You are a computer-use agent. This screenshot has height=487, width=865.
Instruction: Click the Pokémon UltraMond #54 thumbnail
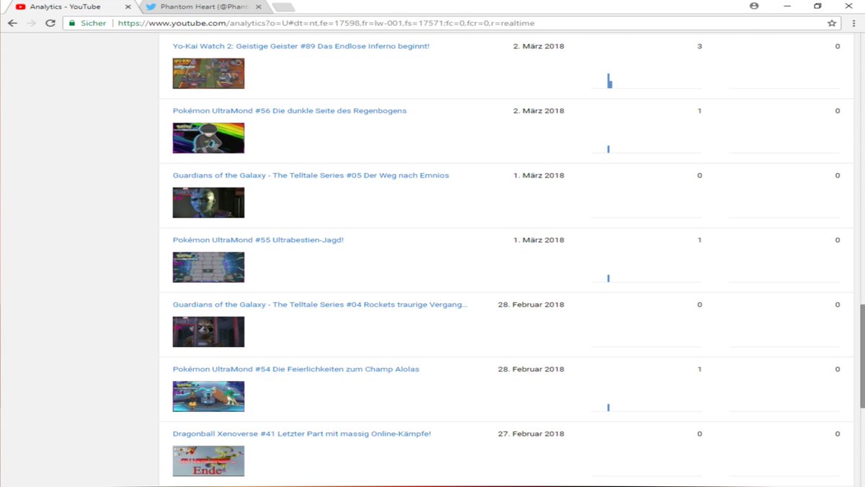208,396
